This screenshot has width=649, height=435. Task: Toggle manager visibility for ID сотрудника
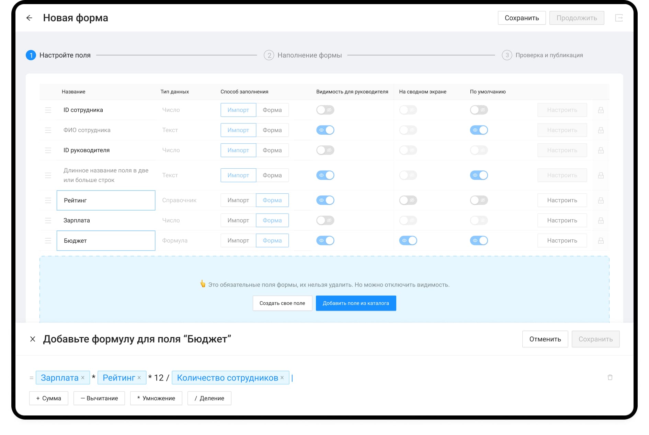pos(325,110)
